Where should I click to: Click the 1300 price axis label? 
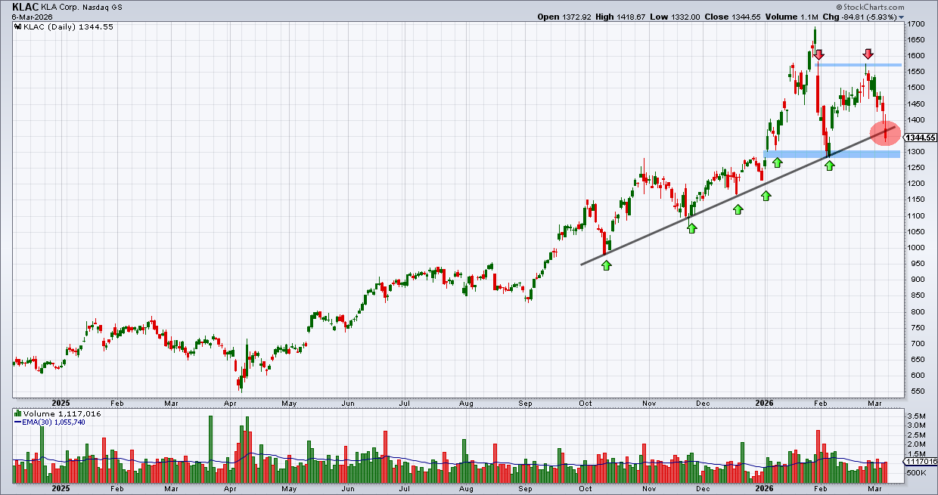916,152
